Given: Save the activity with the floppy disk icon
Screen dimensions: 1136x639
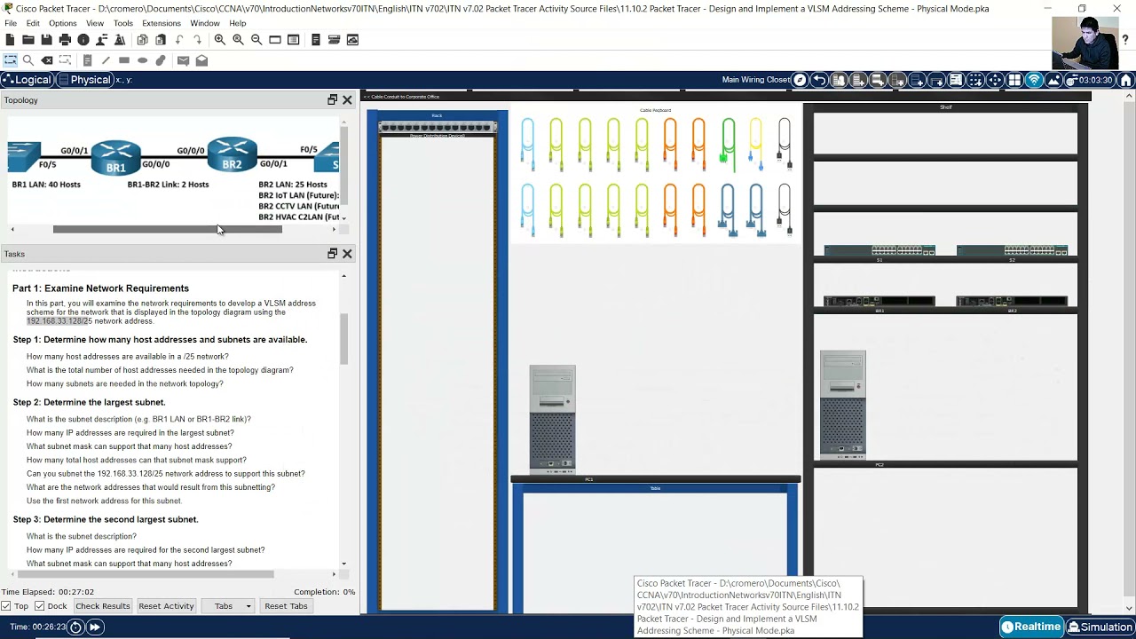Looking at the screenshot, I should click(46, 40).
